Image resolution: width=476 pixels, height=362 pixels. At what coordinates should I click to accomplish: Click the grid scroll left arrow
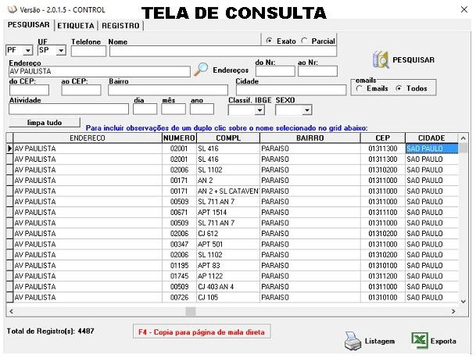click(x=11, y=311)
